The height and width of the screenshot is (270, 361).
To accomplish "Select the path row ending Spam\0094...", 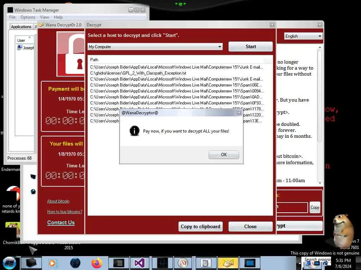I will coord(177,91).
